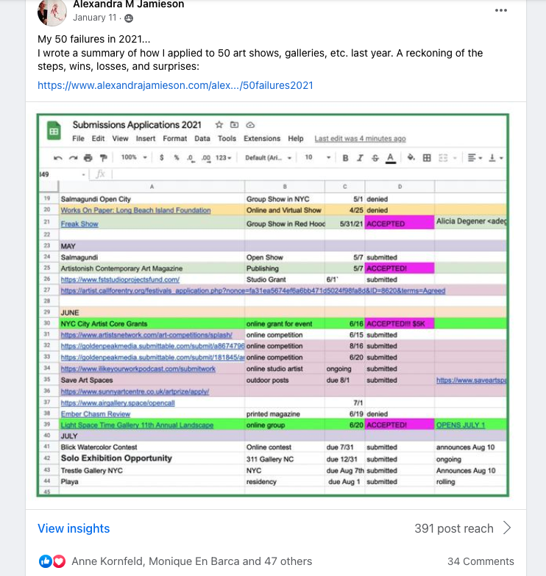The height and width of the screenshot is (576, 546).
Task: Open the Edit menu in Sheets
Action: tap(99, 138)
